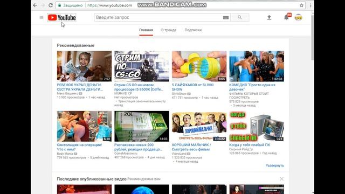This screenshot has height=194, width=345.
Task: Click thumbnail of child holding money
Action: pos(84,66)
